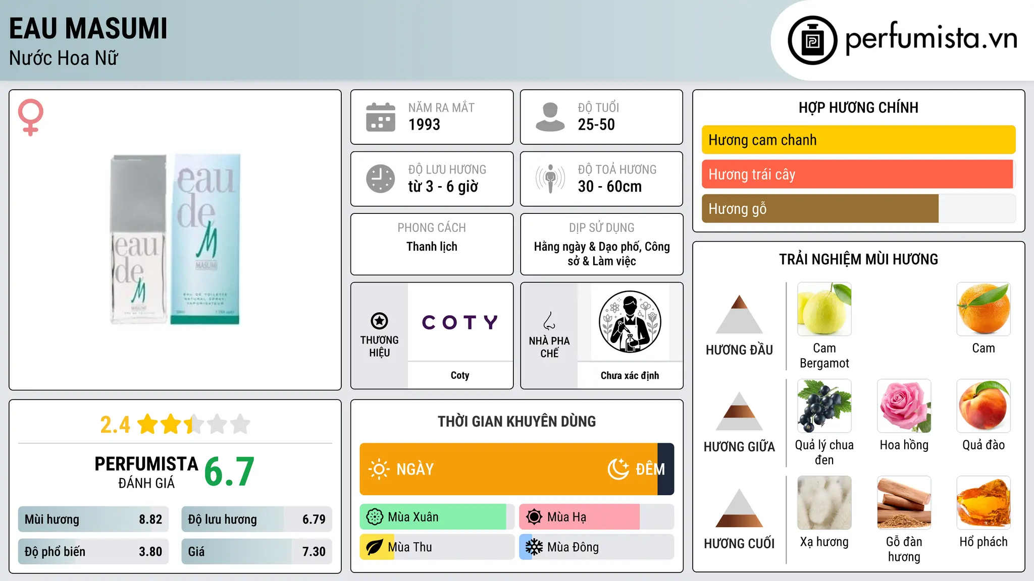Viewport: 1034px width, 581px height.
Task: Click the Hương cuối pyramid icon
Action: pos(739,508)
